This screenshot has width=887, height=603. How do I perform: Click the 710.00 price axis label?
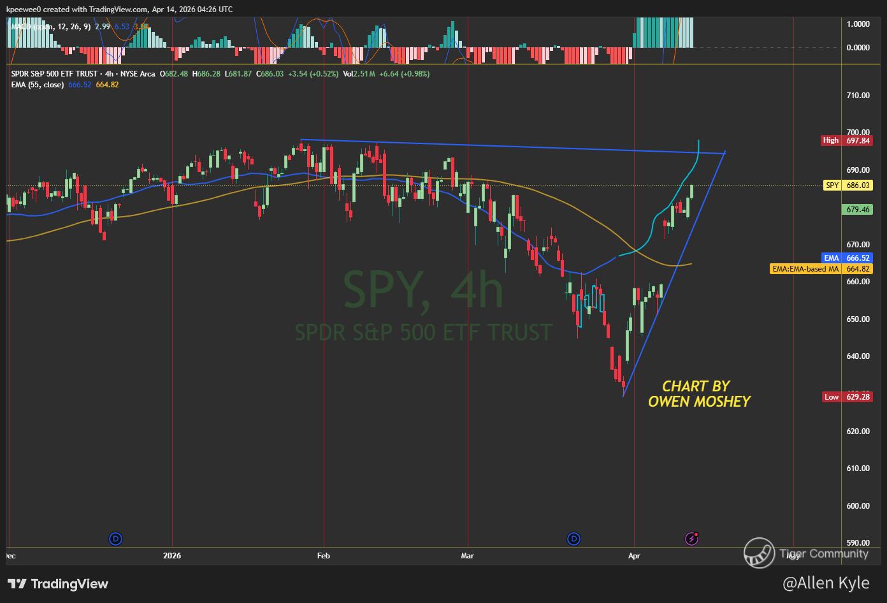(858, 96)
